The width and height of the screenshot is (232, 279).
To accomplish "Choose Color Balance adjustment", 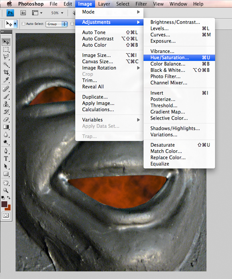I will click(x=179, y=64).
